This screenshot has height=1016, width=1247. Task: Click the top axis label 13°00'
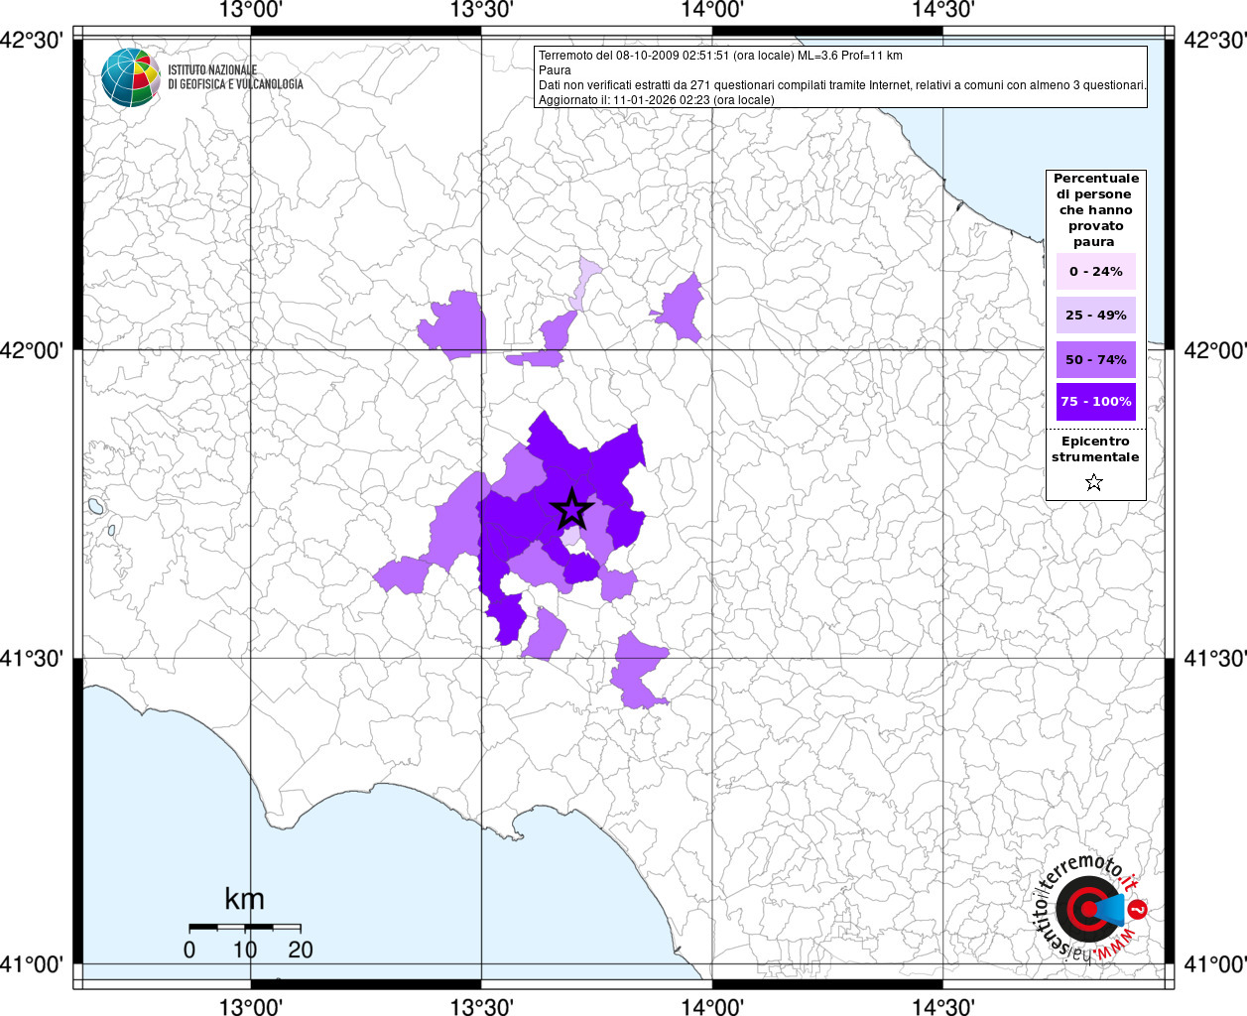251,10
